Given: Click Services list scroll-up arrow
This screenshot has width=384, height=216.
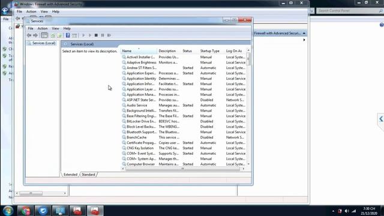Looking at the screenshot, I should point(248,50).
